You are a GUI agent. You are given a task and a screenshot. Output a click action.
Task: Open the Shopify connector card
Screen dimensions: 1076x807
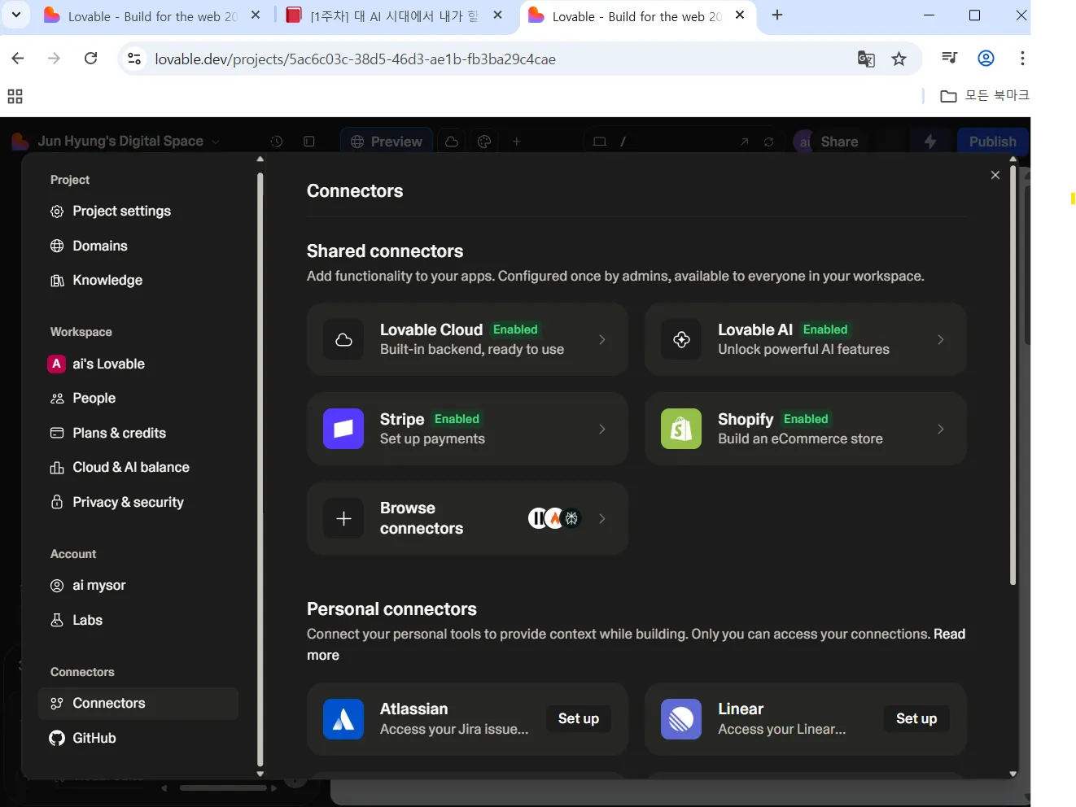pos(806,429)
